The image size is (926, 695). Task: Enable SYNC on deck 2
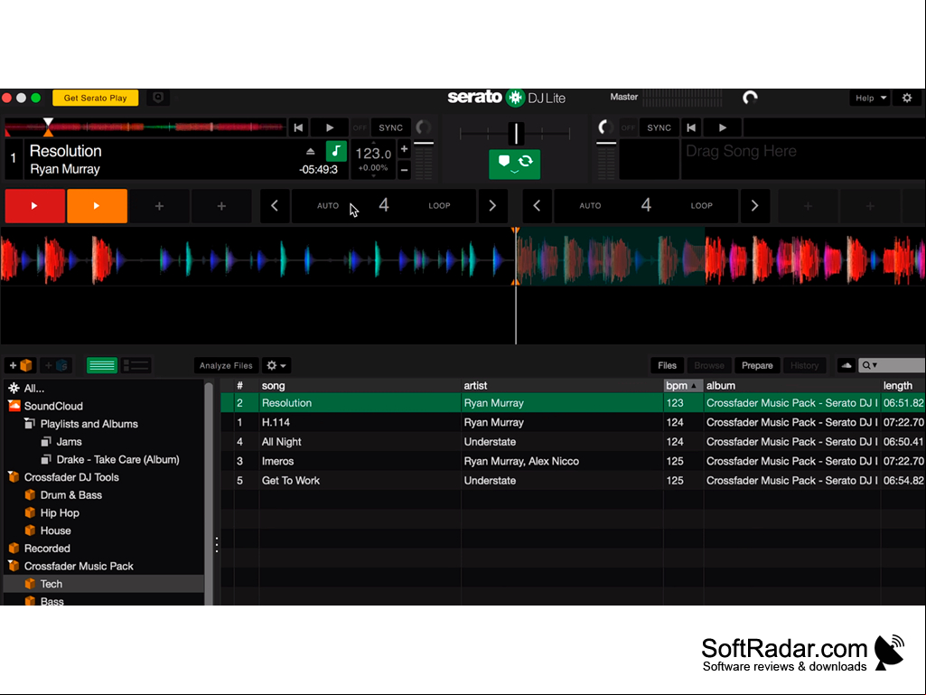point(659,127)
